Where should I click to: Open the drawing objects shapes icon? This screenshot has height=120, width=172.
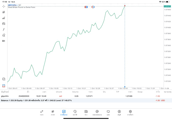click(x=3, y=35)
